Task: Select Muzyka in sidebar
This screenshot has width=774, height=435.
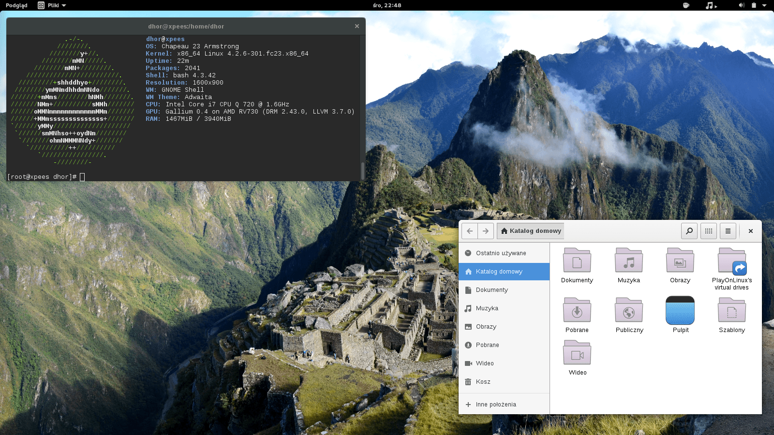Action: click(x=504, y=308)
